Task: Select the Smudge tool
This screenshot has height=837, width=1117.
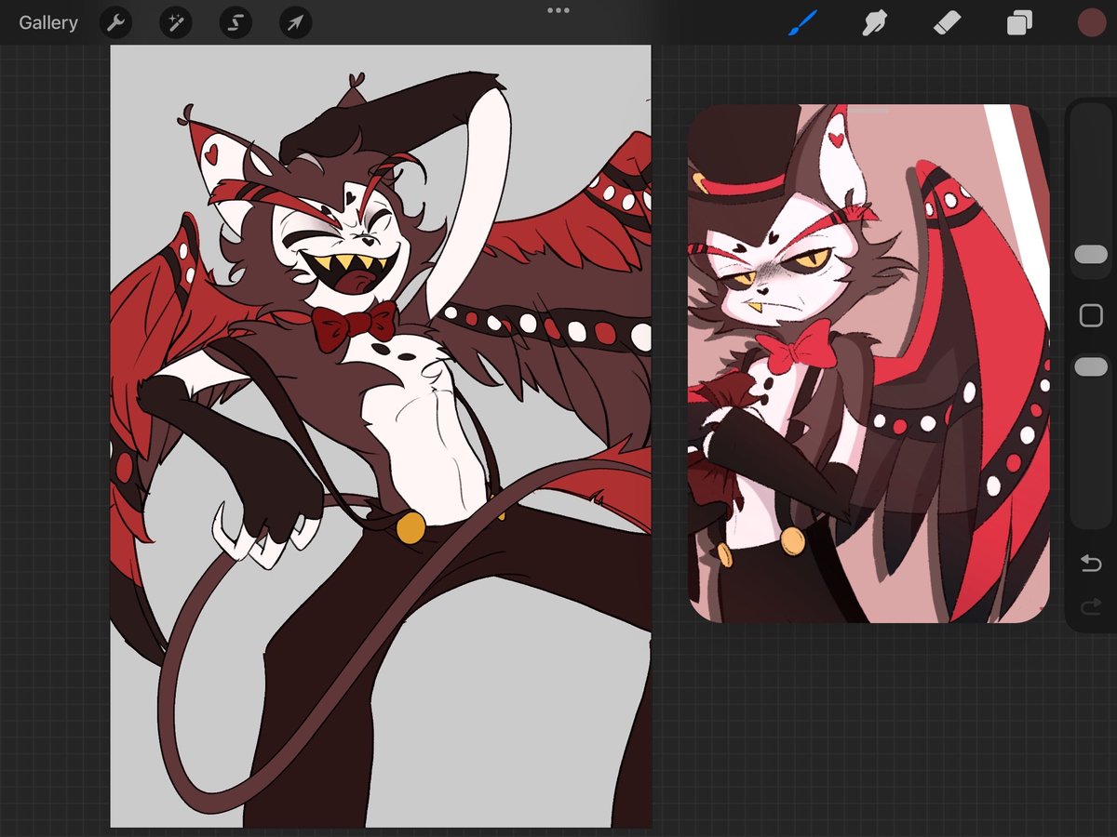Action: point(874,22)
